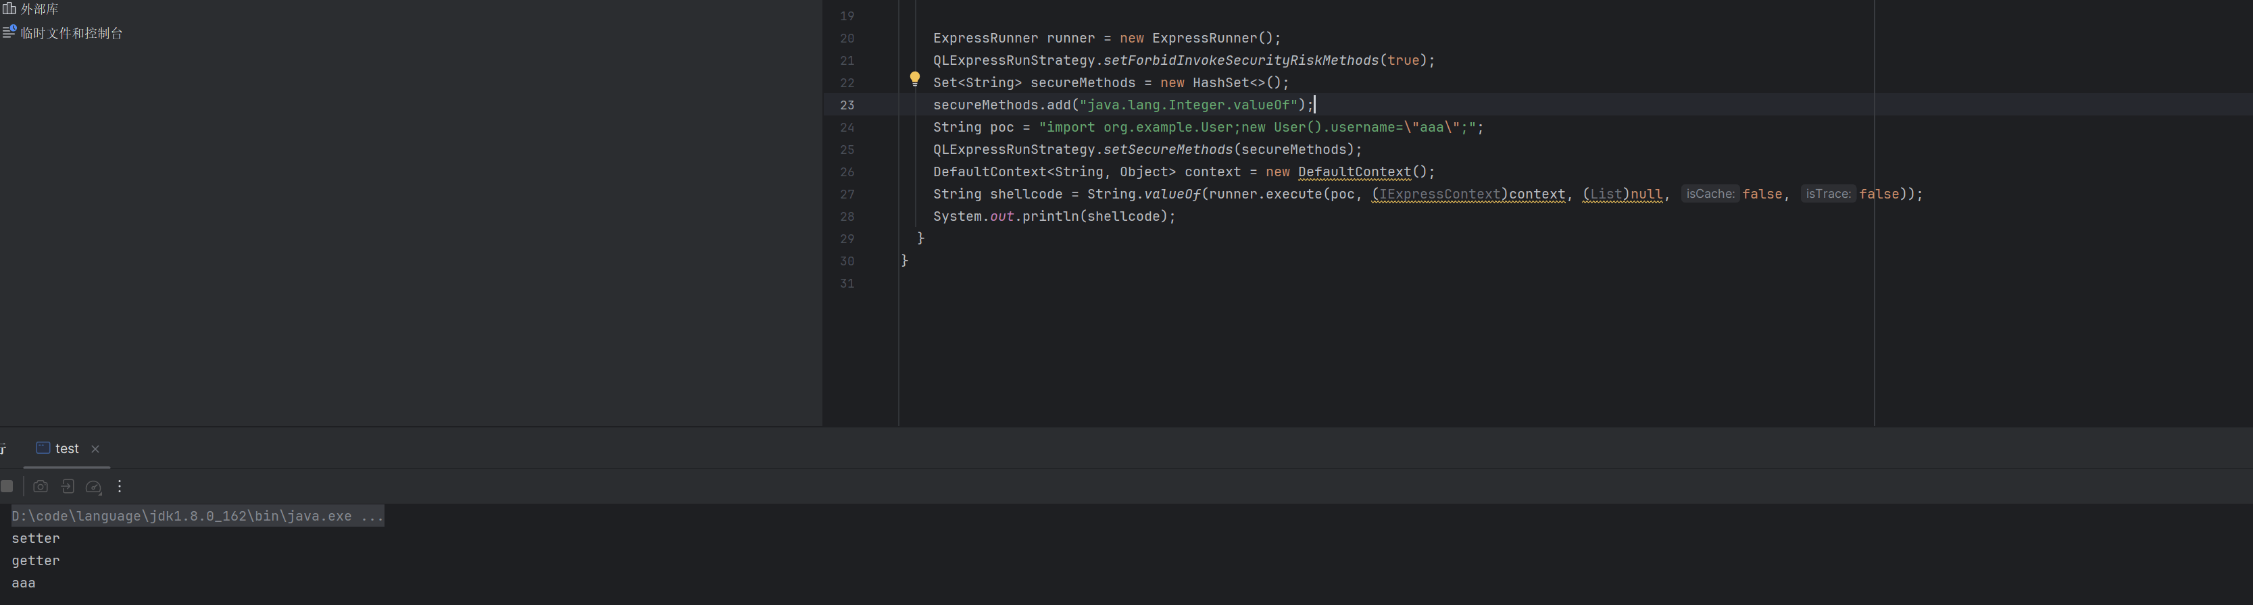Expand the java.exe command line in console
The width and height of the screenshot is (2253, 605).
pyautogui.click(x=198, y=516)
